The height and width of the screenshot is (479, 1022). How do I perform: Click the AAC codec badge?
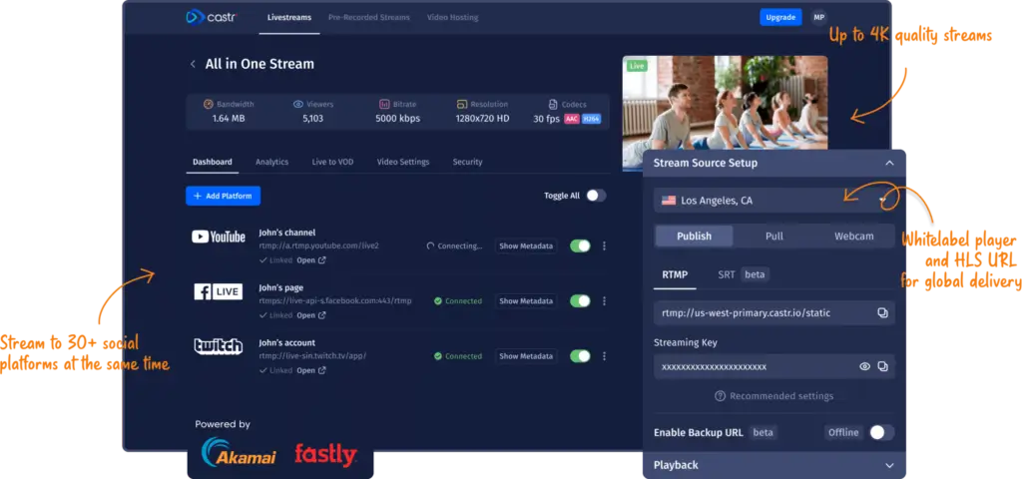pyautogui.click(x=572, y=119)
